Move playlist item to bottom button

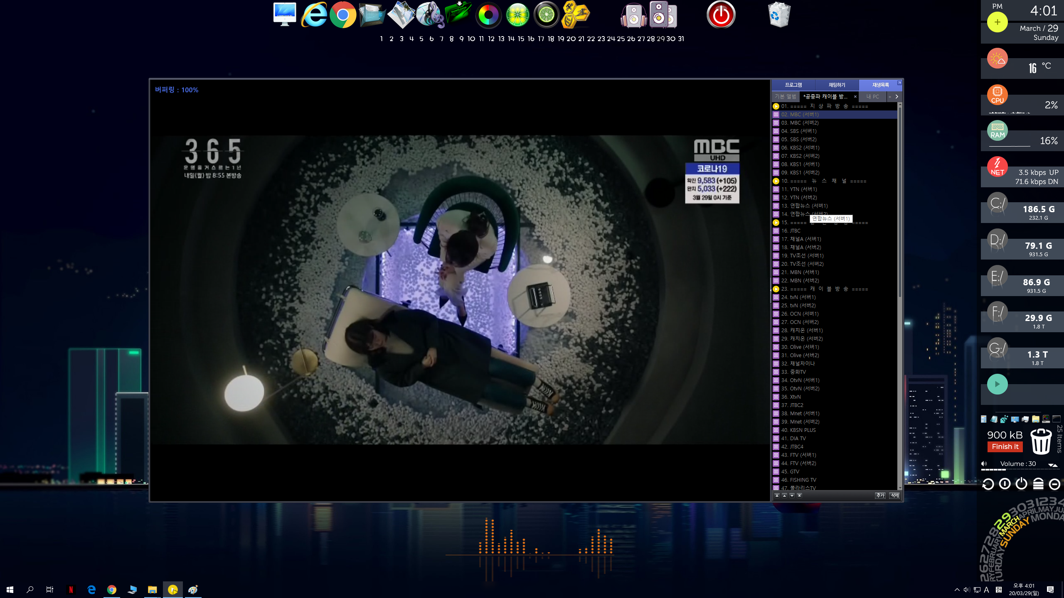tap(799, 495)
